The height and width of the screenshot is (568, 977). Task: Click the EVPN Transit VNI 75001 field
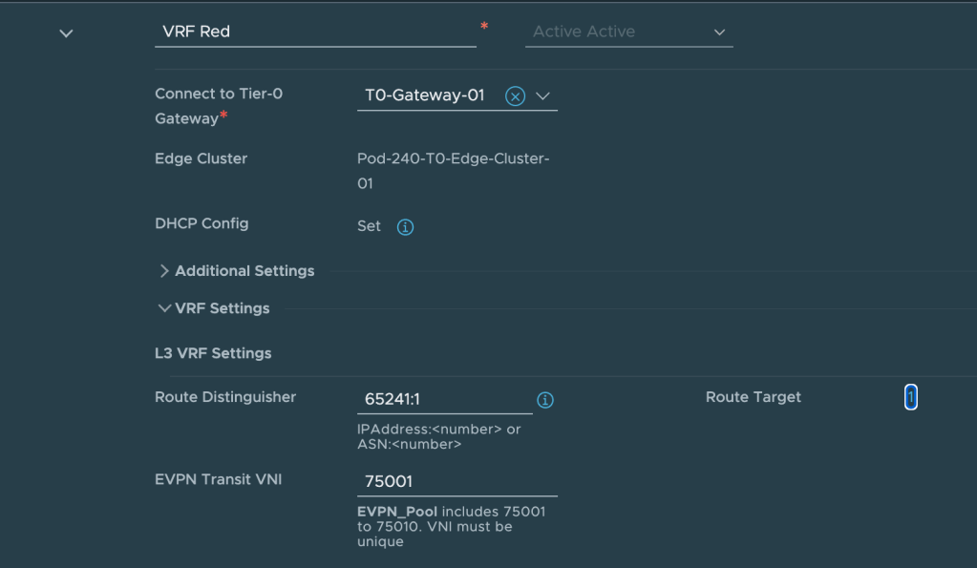point(457,481)
